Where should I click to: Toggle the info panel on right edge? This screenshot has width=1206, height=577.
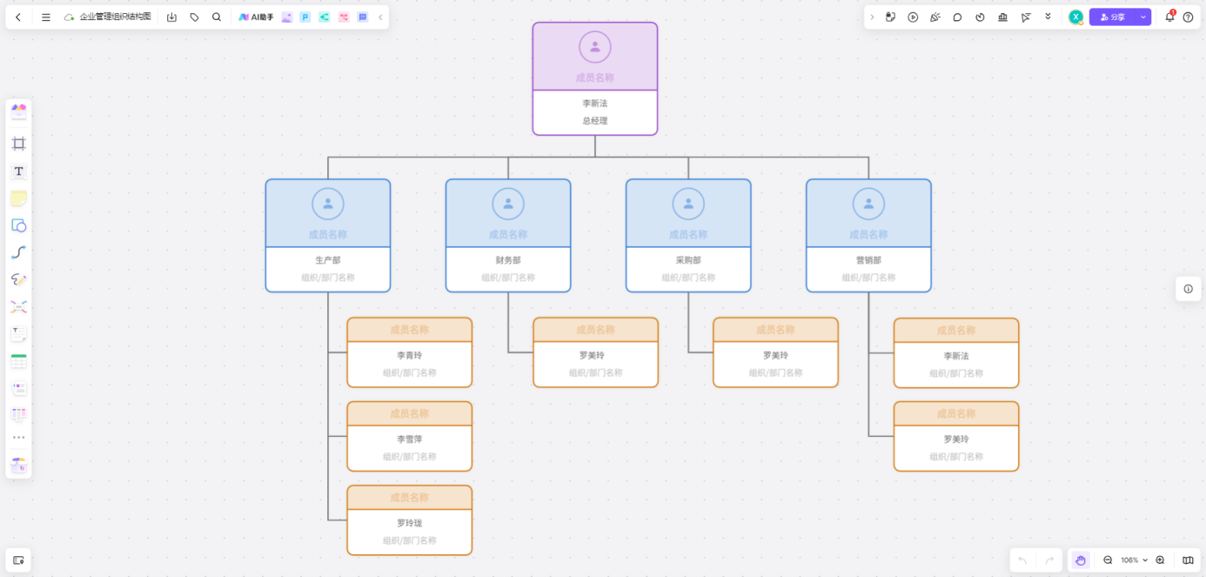click(1188, 289)
